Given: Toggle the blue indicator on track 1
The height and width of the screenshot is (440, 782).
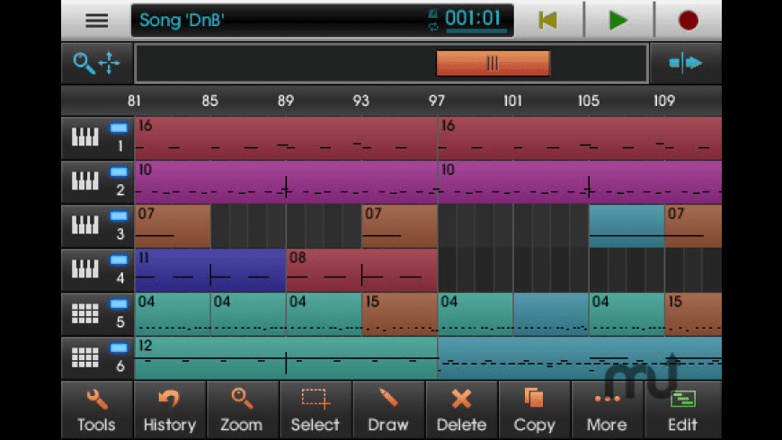Looking at the screenshot, I should [x=119, y=128].
